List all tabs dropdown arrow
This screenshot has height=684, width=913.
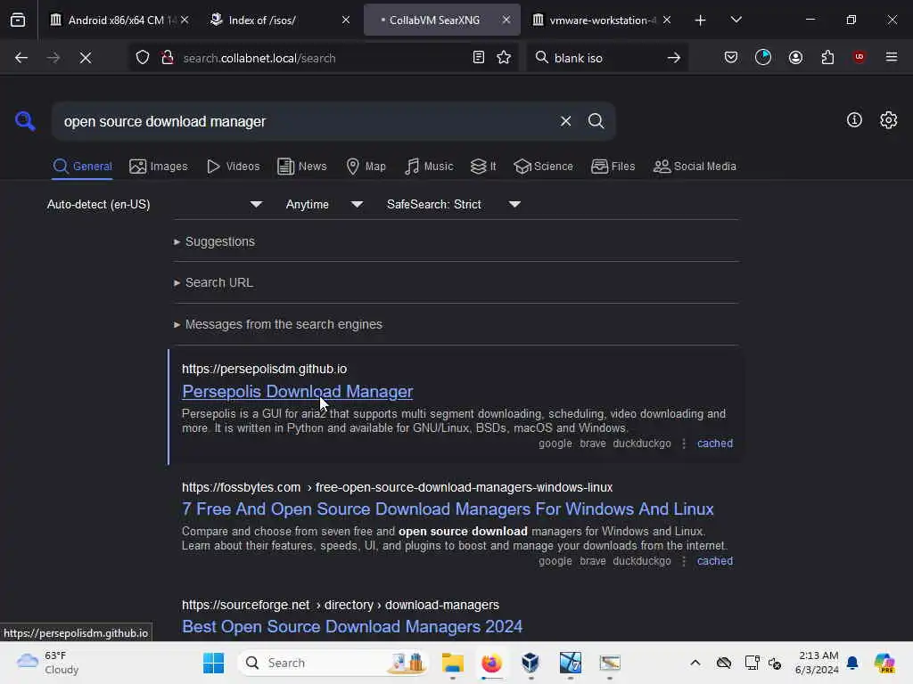point(736,20)
